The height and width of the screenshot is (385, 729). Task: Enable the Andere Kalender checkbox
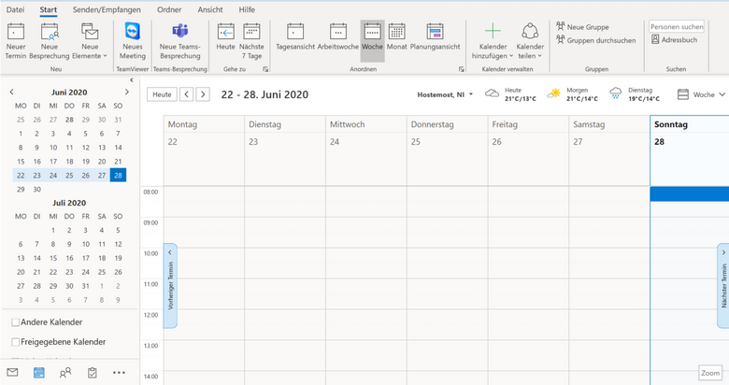click(15, 322)
